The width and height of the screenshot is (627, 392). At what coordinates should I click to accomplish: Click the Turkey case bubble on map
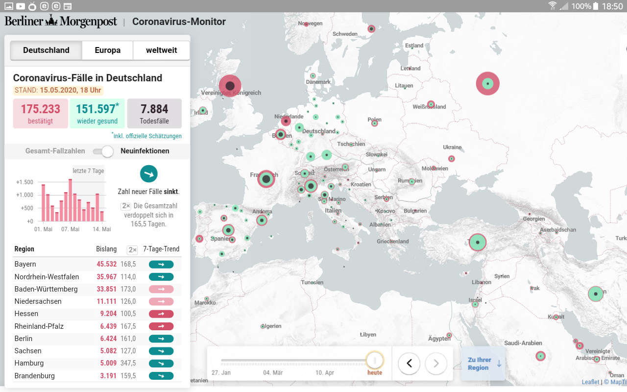[x=478, y=242]
